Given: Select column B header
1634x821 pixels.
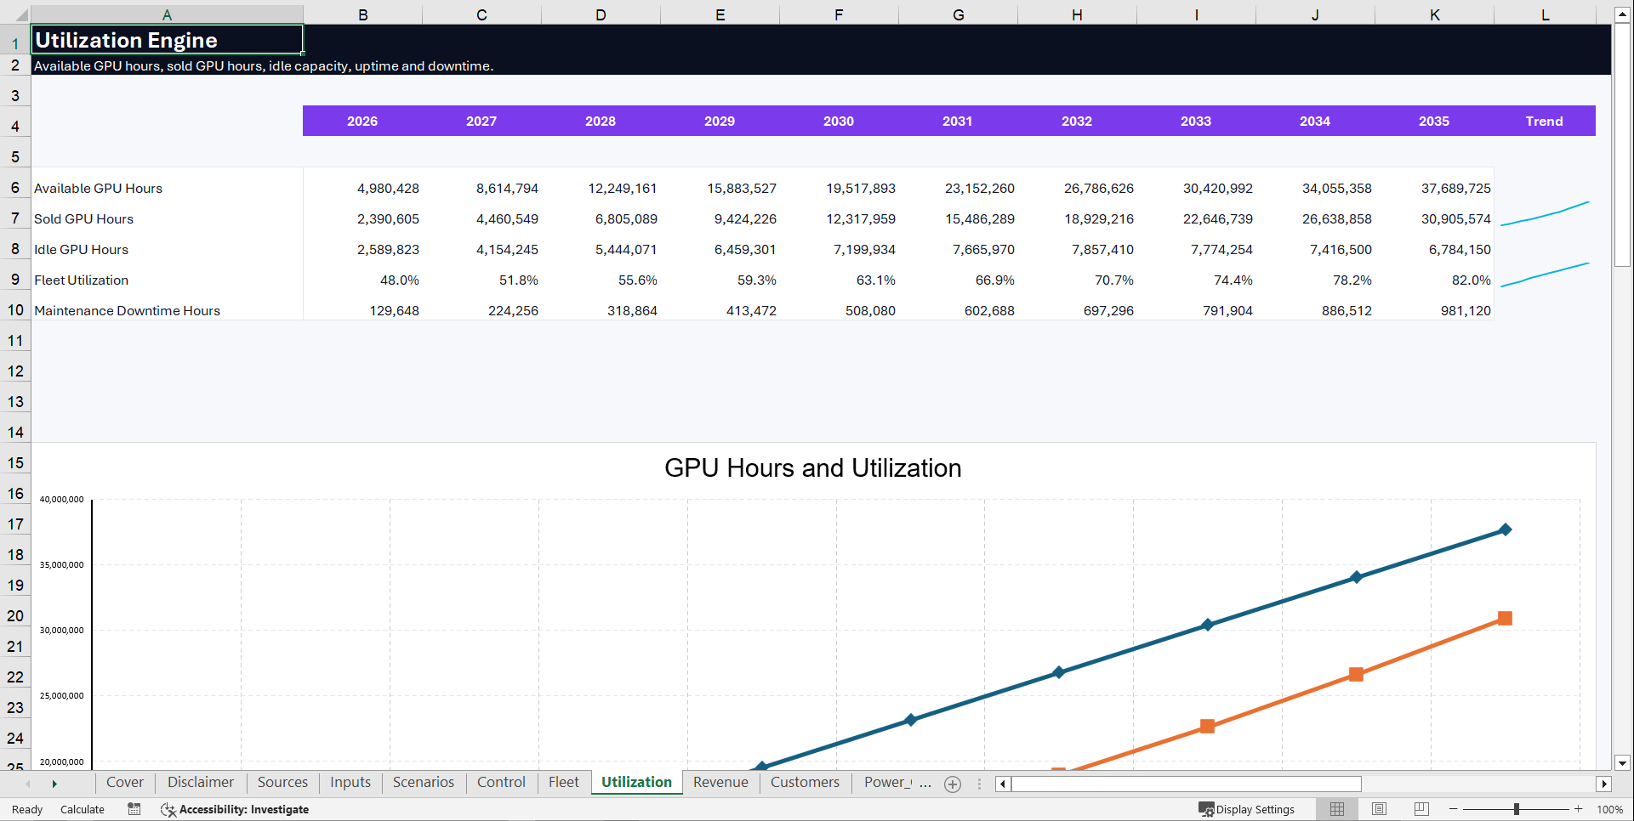Looking at the screenshot, I should point(363,14).
